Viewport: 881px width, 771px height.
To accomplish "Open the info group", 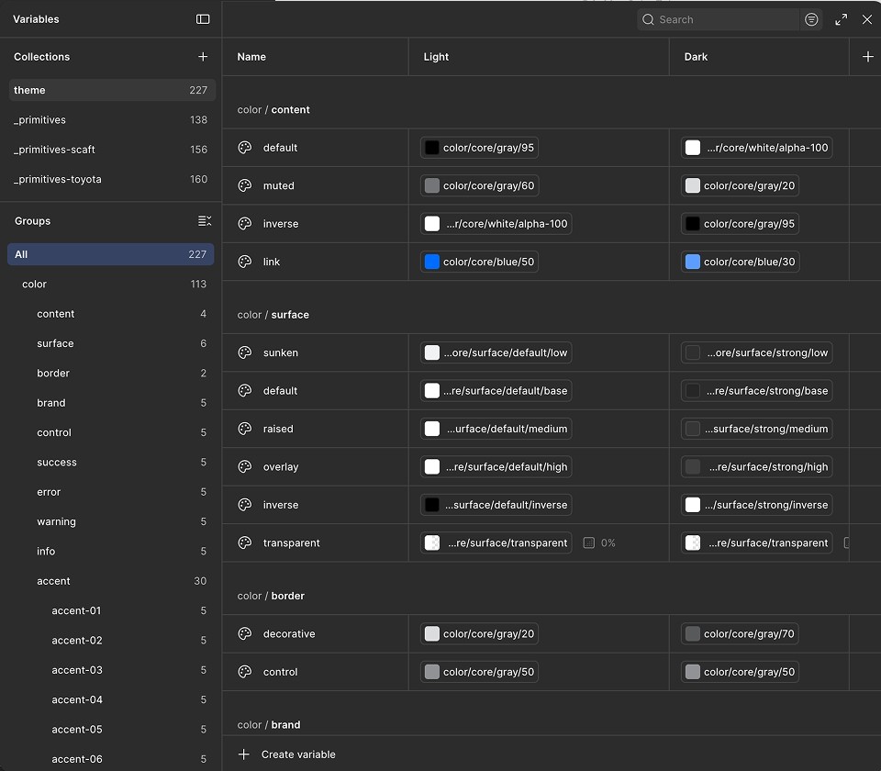I will 111,552.
